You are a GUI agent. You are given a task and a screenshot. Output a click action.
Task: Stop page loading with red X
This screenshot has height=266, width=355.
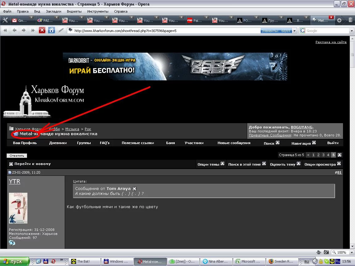coord(42,30)
